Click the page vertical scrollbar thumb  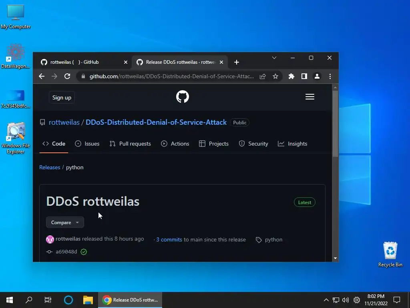(x=335, y=124)
